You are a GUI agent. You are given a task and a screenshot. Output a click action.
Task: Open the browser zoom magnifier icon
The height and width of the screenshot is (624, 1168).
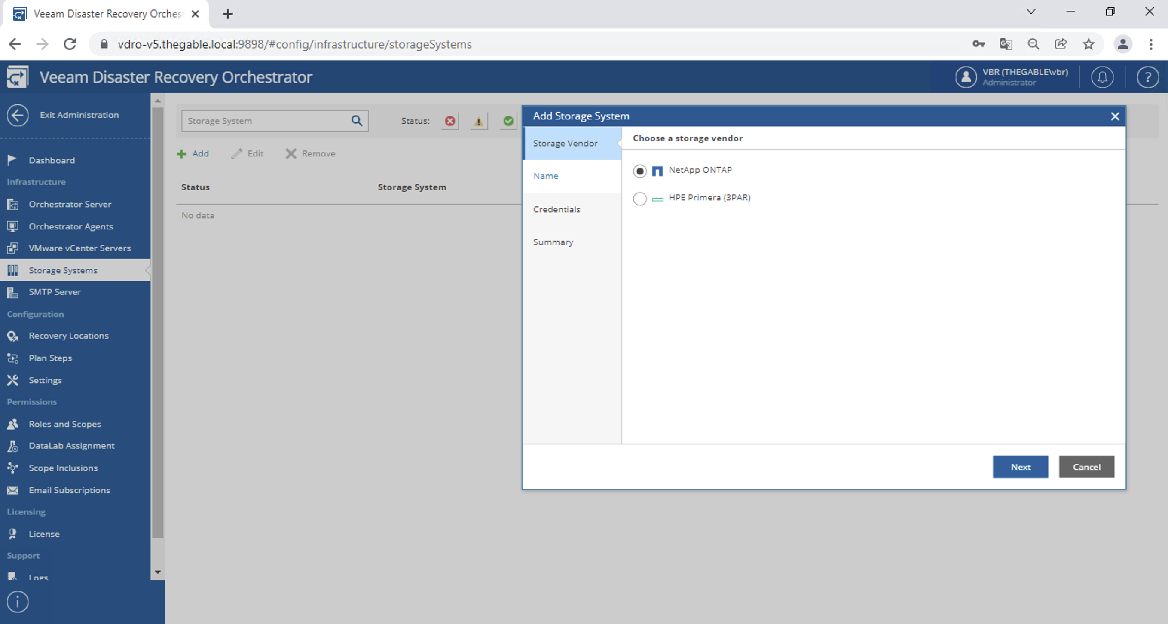tap(1033, 44)
